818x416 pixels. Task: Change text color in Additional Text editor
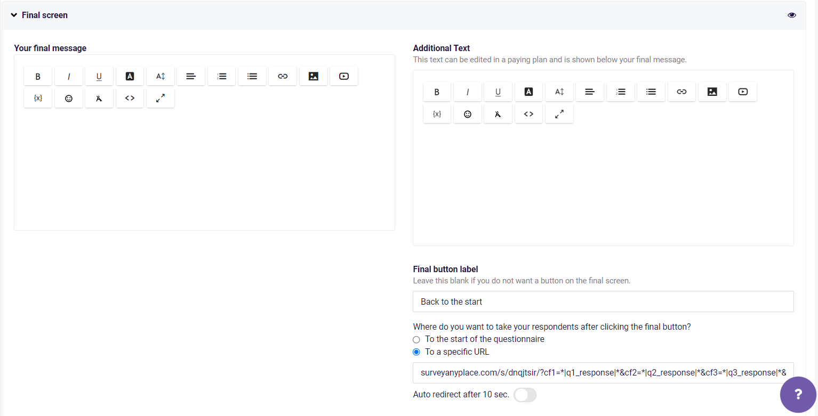(x=528, y=91)
